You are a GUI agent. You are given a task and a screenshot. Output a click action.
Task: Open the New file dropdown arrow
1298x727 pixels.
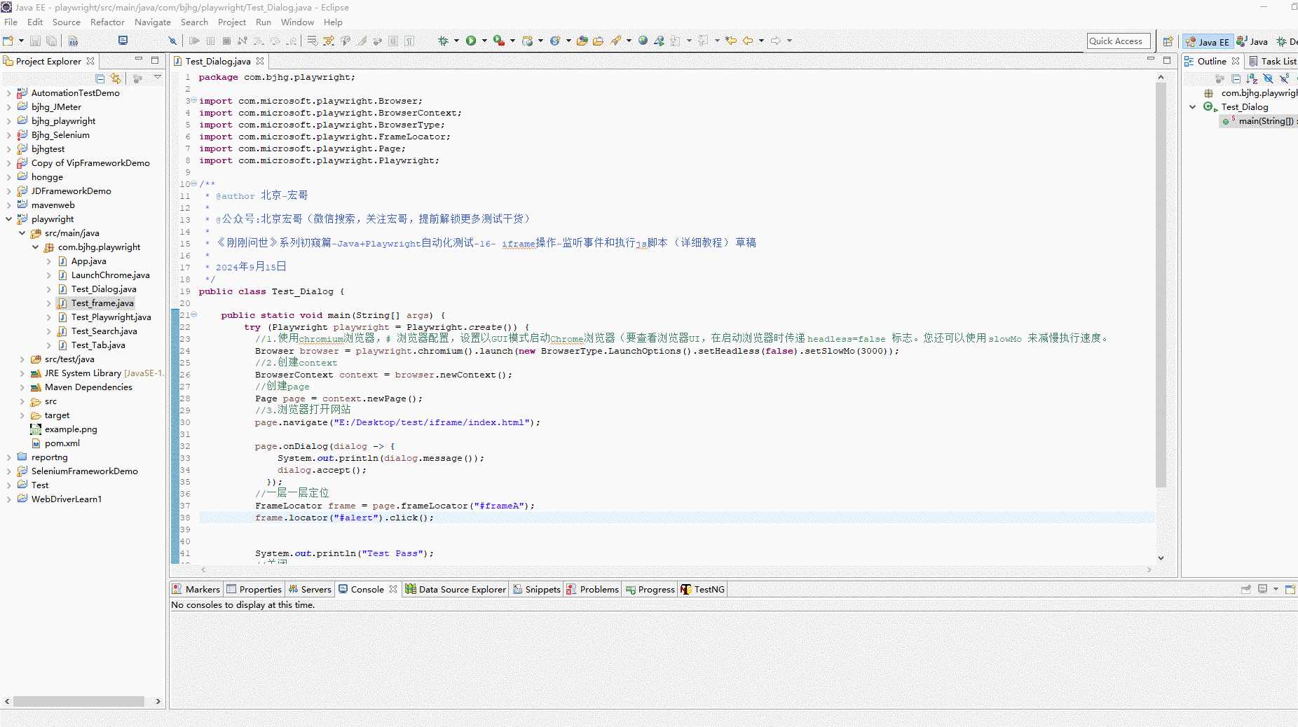click(21, 41)
